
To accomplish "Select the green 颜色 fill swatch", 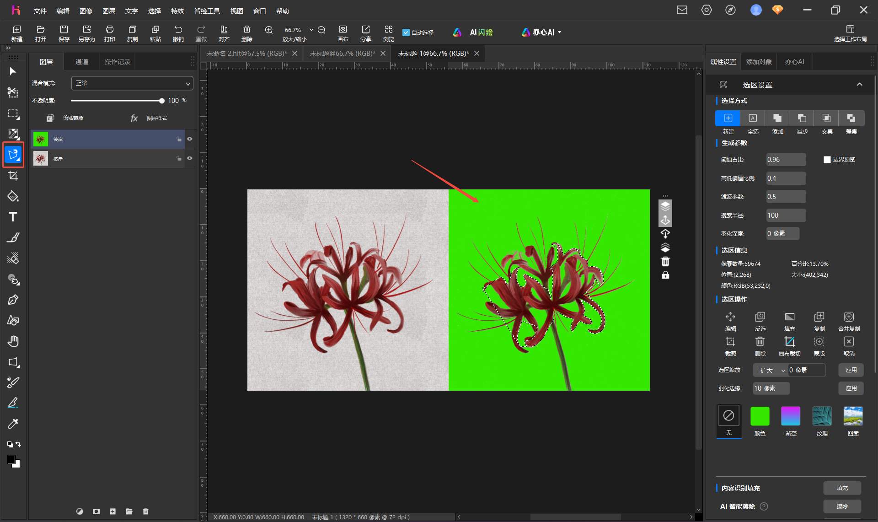I will [760, 416].
